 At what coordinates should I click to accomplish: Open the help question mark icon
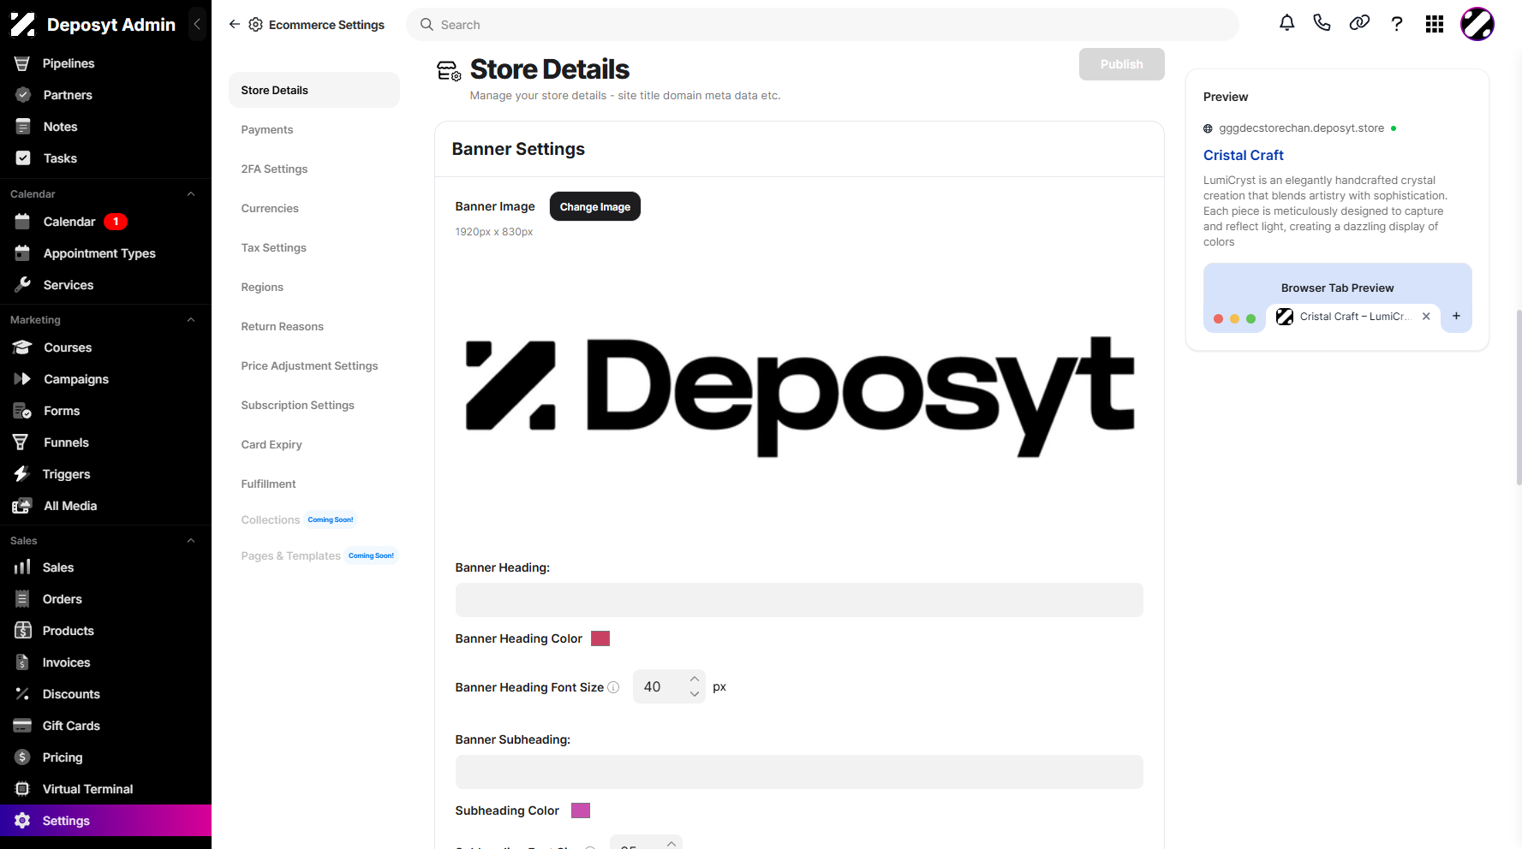(x=1397, y=24)
